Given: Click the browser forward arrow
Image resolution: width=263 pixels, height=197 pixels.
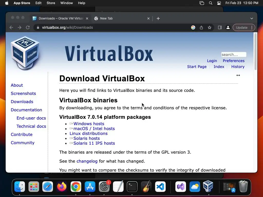Looking at the screenshot, I should pos(20,27).
